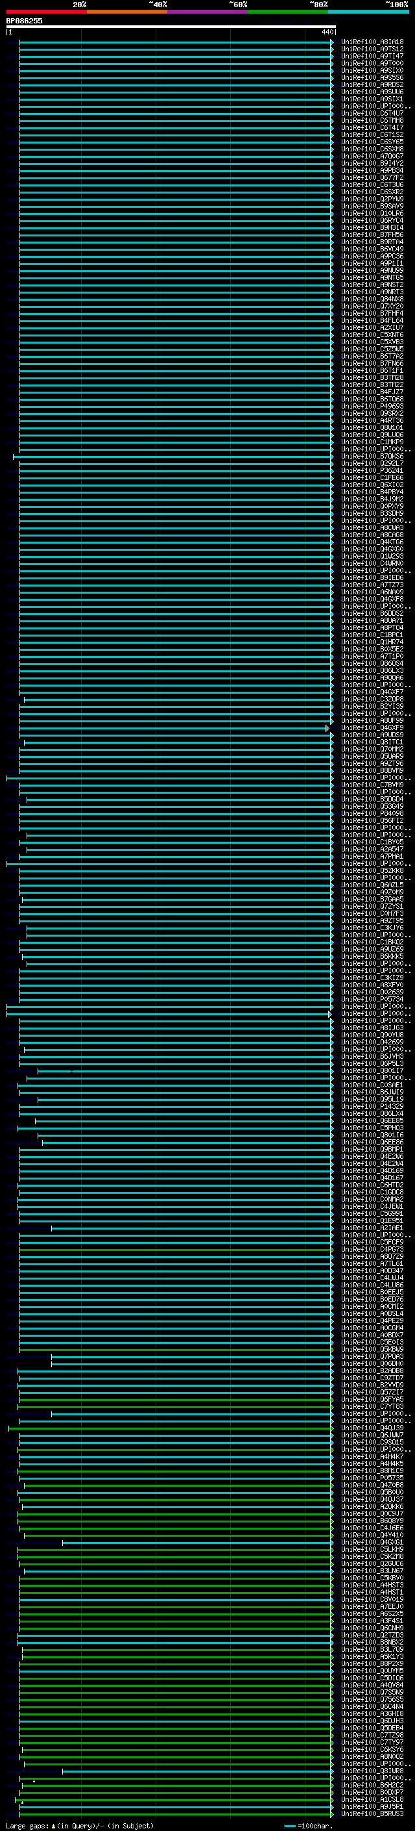
Task: Select hit label UniRef100_Q8IWR8
Action: 372,1771
